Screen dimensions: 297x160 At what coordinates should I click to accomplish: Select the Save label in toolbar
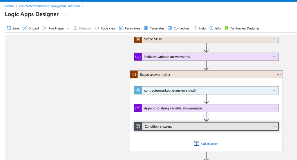point(16,28)
